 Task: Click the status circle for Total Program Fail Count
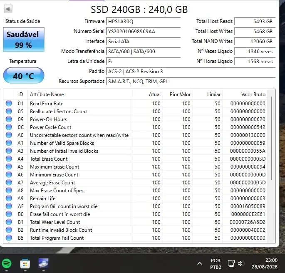click(x=9, y=238)
